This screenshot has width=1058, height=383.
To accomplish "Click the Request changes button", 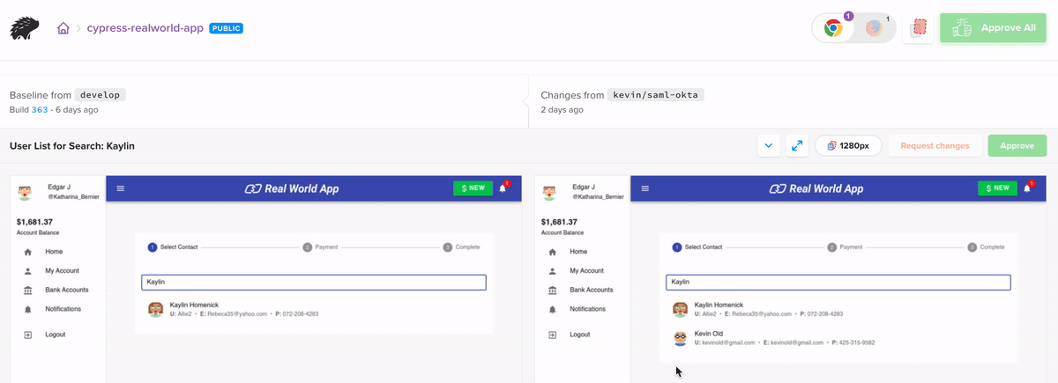I will [935, 146].
